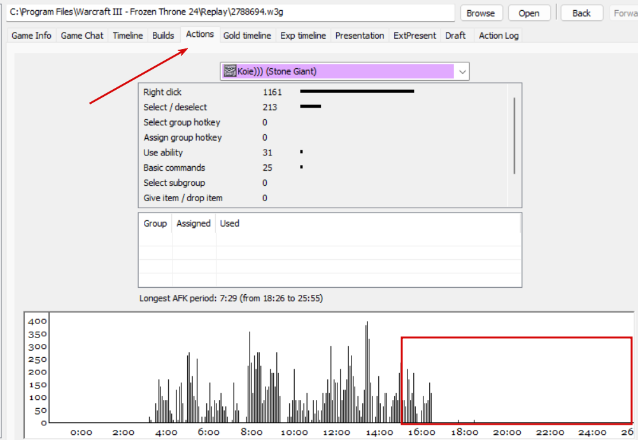Switch to the Game Info tab
Image resolution: width=638 pixels, height=440 pixels.
[x=31, y=36]
